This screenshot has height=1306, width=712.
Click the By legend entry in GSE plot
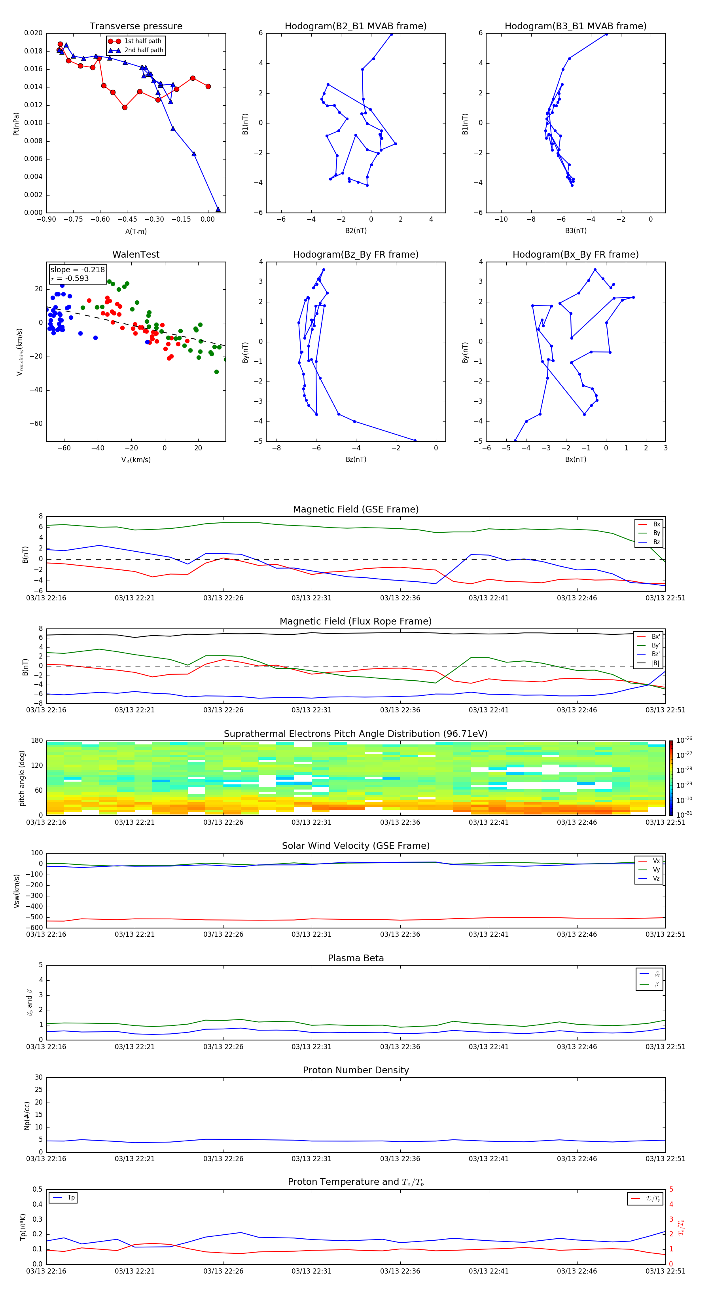[649, 533]
